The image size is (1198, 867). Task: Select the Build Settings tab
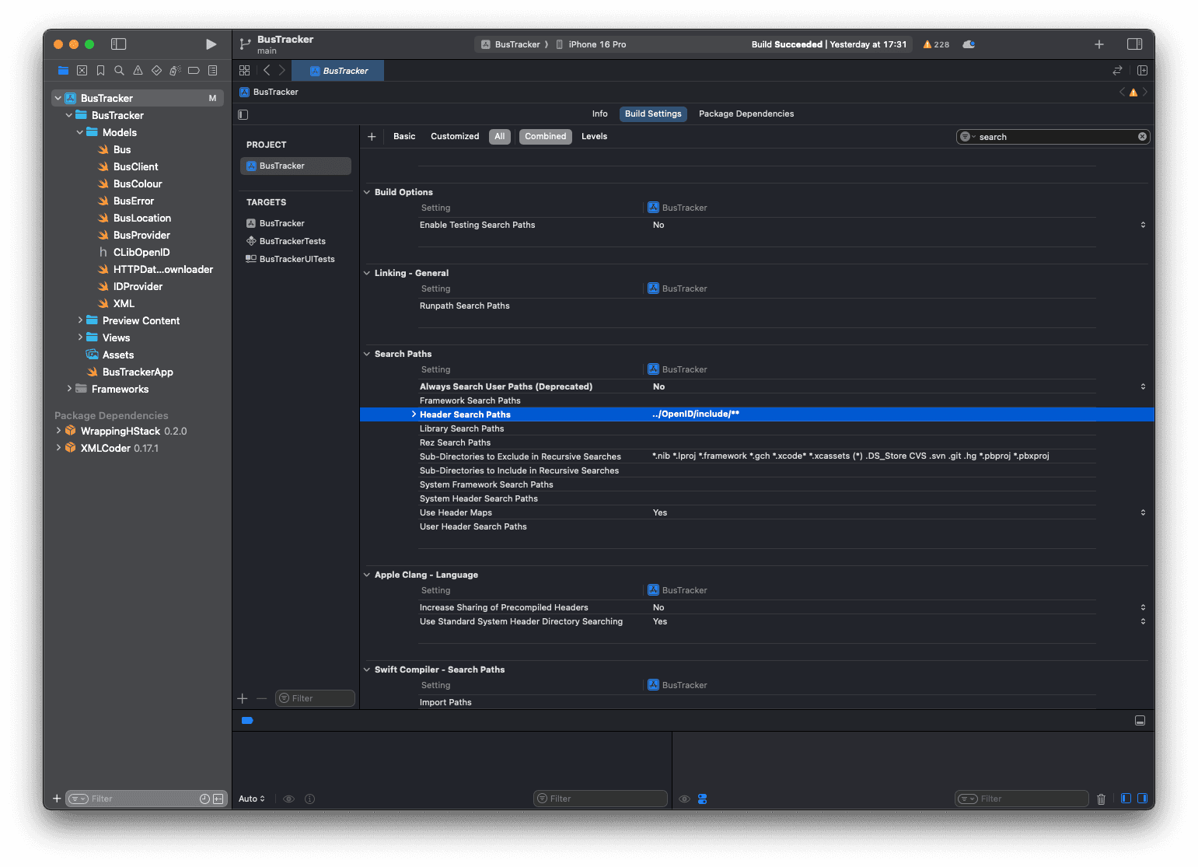(x=653, y=114)
